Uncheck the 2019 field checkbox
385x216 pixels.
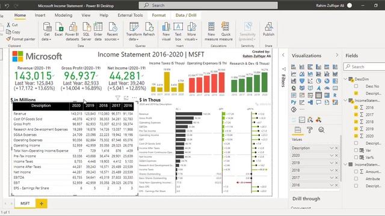pos(356,129)
